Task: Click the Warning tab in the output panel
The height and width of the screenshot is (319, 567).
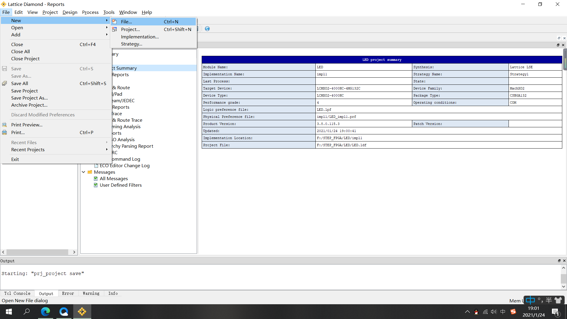Action: (x=91, y=293)
